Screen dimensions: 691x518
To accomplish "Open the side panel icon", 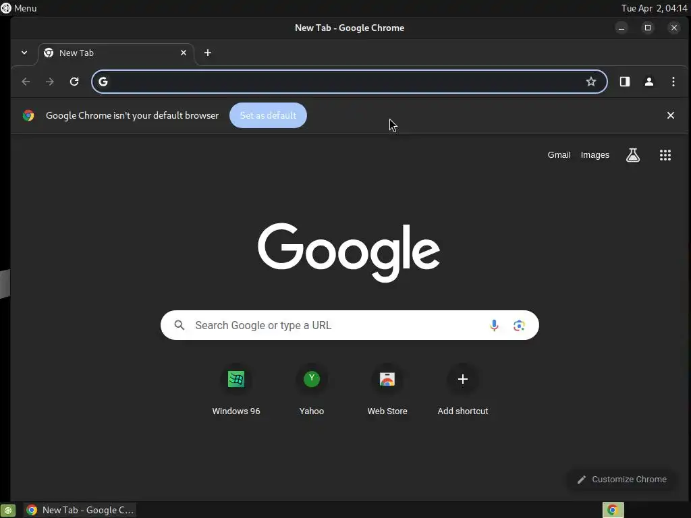I will point(624,82).
